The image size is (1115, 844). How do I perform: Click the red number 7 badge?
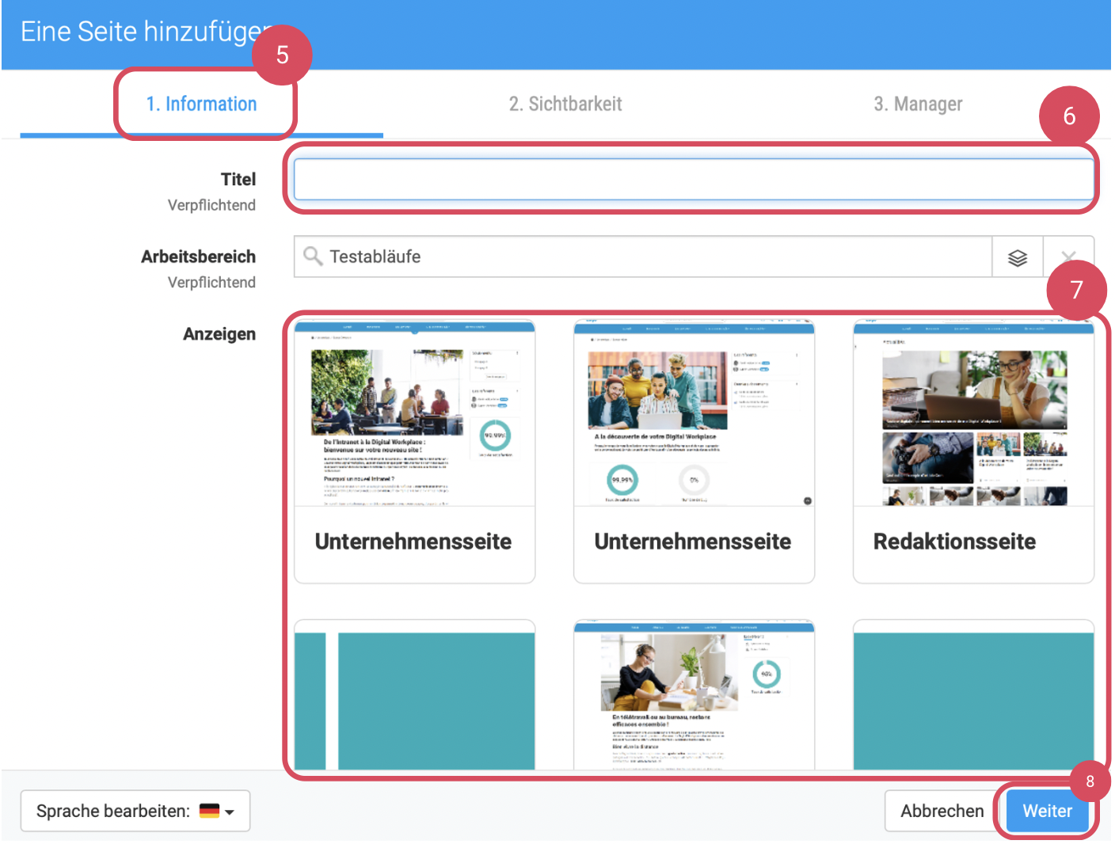tap(1076, 290)
